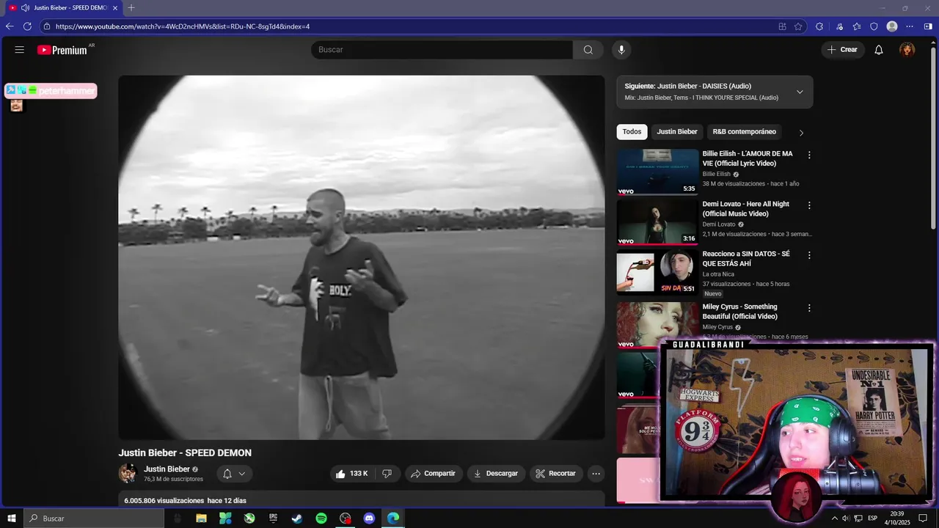Screen dimensions: 939x528
Task: Click the browser address bar URL
Action: [x=183, y=26]
